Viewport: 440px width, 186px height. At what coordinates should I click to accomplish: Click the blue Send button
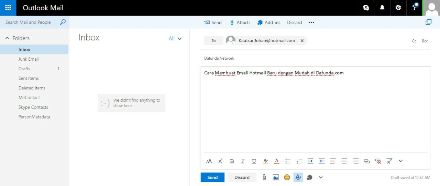tap(212, 177)
